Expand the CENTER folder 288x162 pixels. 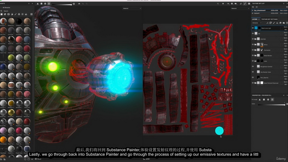[255, 39]
